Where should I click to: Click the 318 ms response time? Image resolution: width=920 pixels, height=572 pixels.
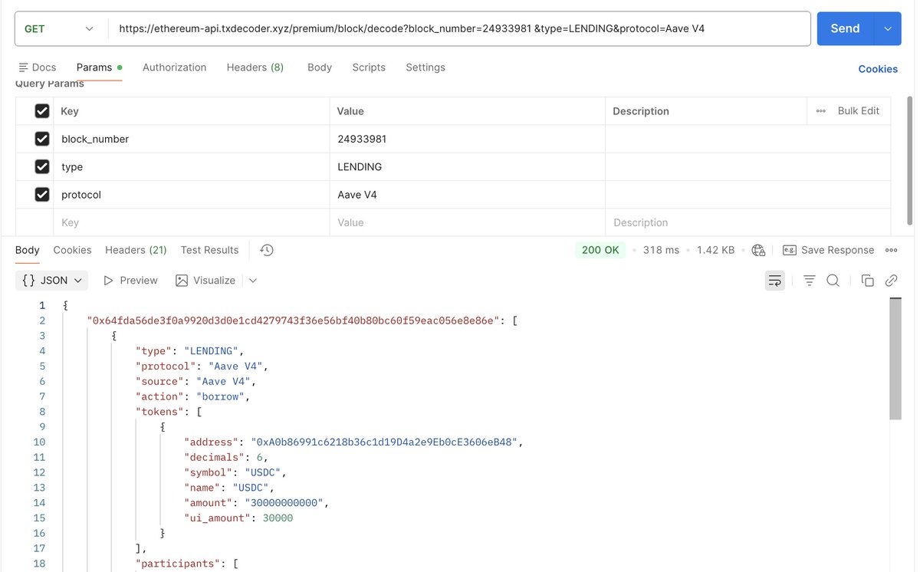point(661,250)
